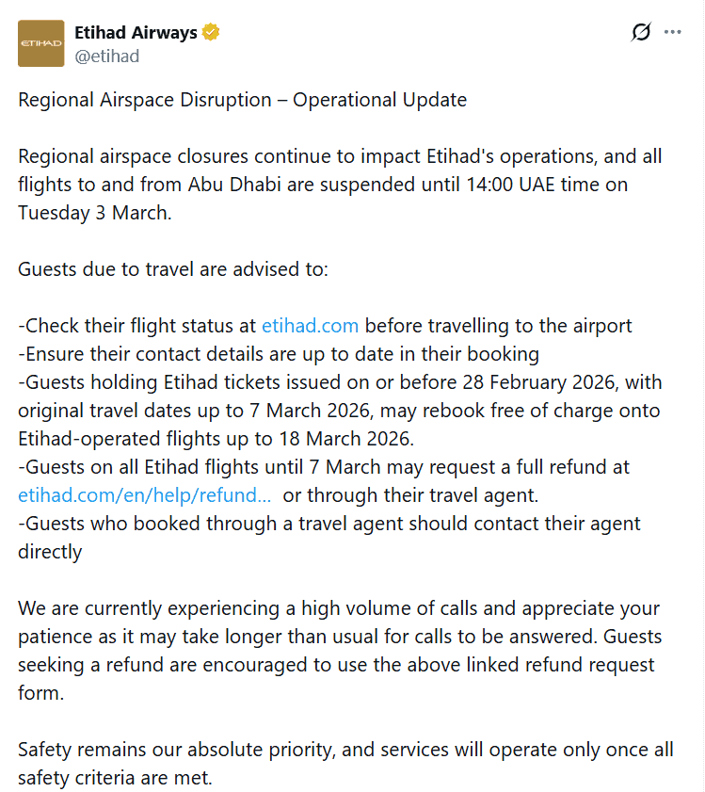Click the scrollbar on the right edge
This screenshot has width=705, height=792.
(x=700, y=396)
